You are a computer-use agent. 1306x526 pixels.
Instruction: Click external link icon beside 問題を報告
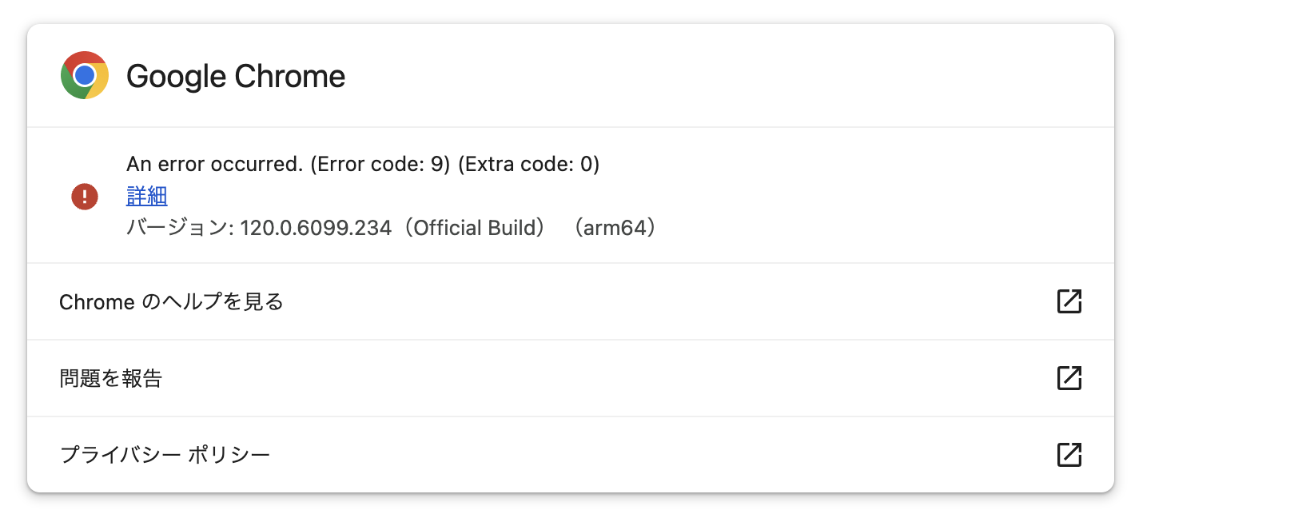(x=1069, y=378)
